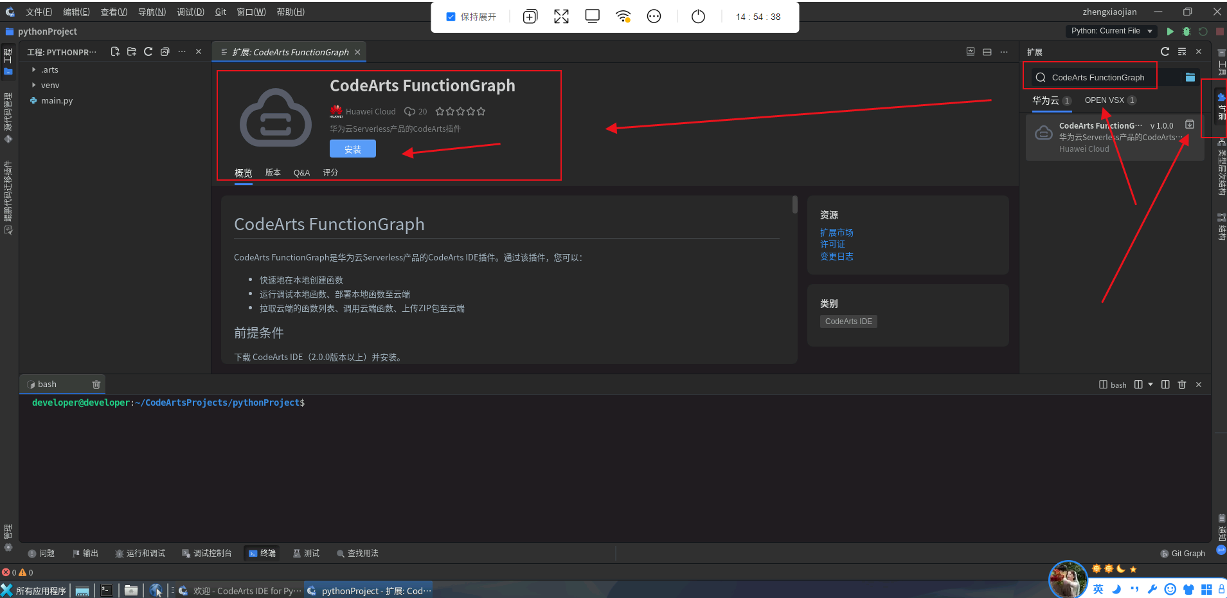Click the rerun icon in run toolbar
This screenshot has height=598, width=1227.
(x=1203, y=31)
